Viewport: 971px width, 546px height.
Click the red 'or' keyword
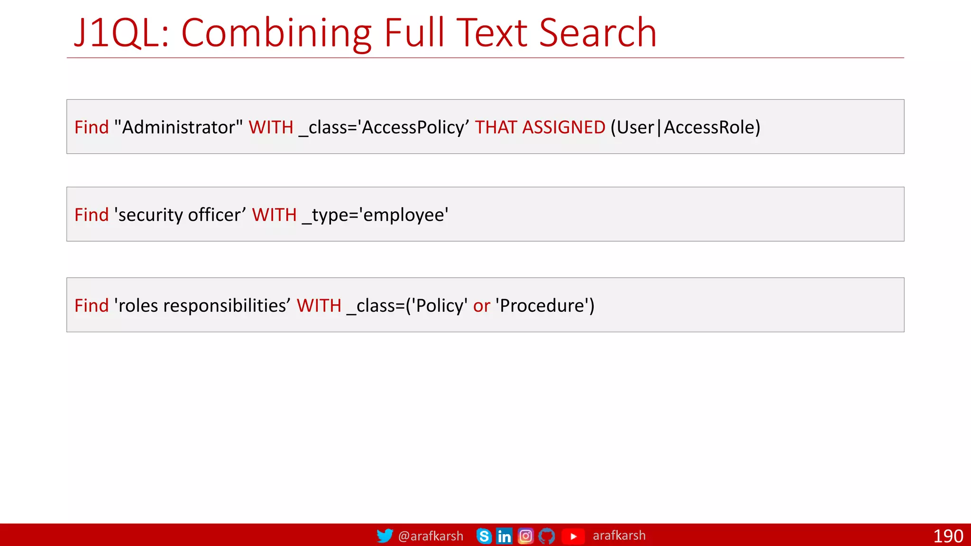click(481, 306)
